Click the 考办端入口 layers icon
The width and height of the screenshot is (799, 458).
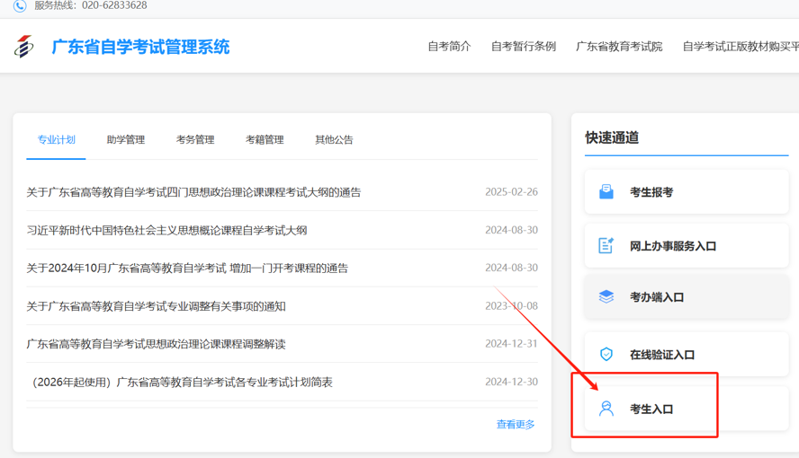(606, 297)
